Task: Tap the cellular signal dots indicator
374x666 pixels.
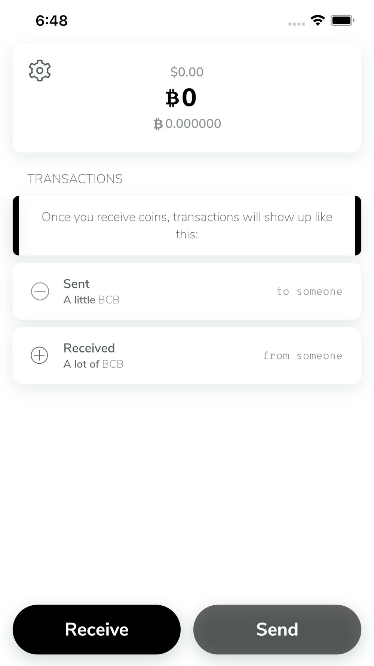Action: click(x=297, y=24)
